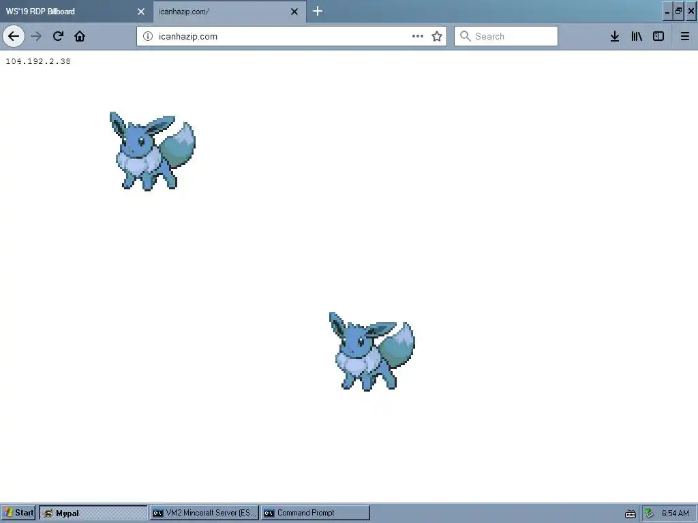
Task: Select the IP address text 104.192.2.38
Action: 38,61
